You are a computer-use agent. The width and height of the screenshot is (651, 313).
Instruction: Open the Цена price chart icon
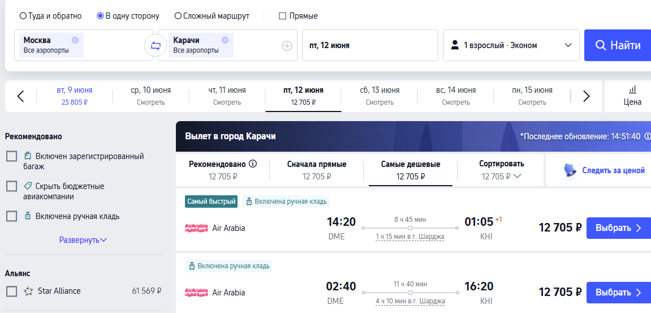(x=632, y=96)
